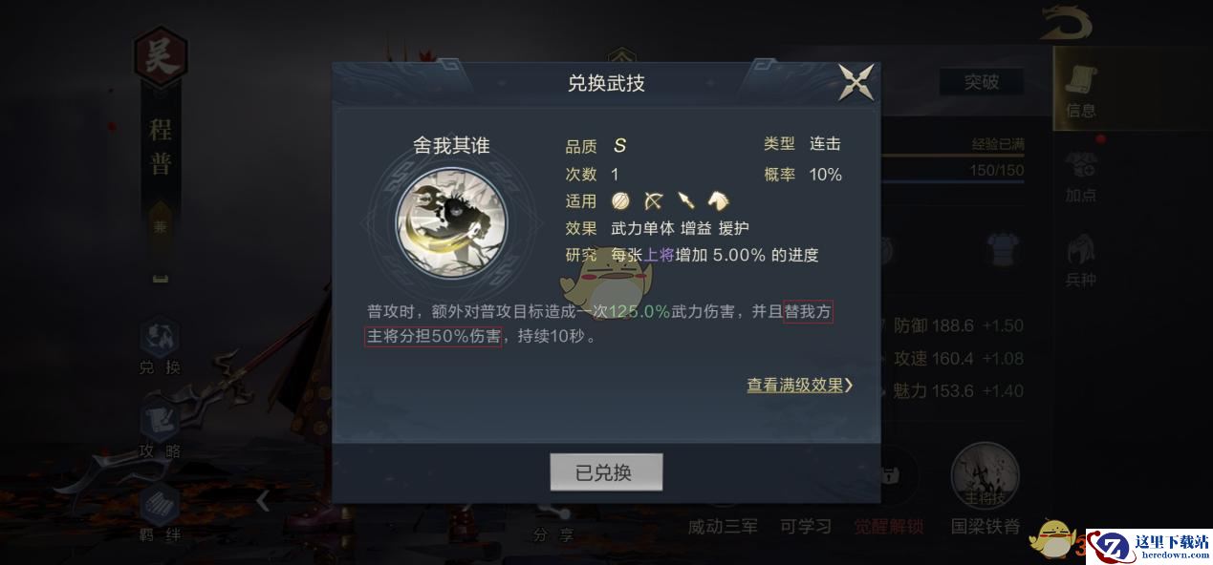Close the 兑换武技 dialog with shuriken icon
This screenshot has width=1213, height=565.
(x=856, y=82)
